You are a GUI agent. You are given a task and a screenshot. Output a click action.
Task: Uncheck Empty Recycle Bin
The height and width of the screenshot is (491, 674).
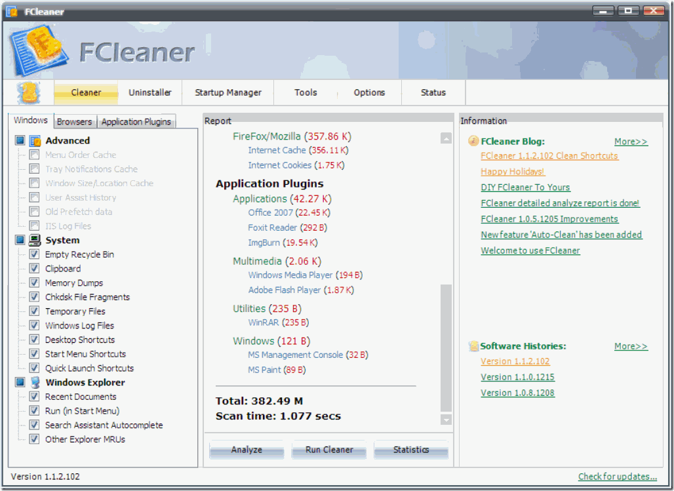click(x=34, y=254)
